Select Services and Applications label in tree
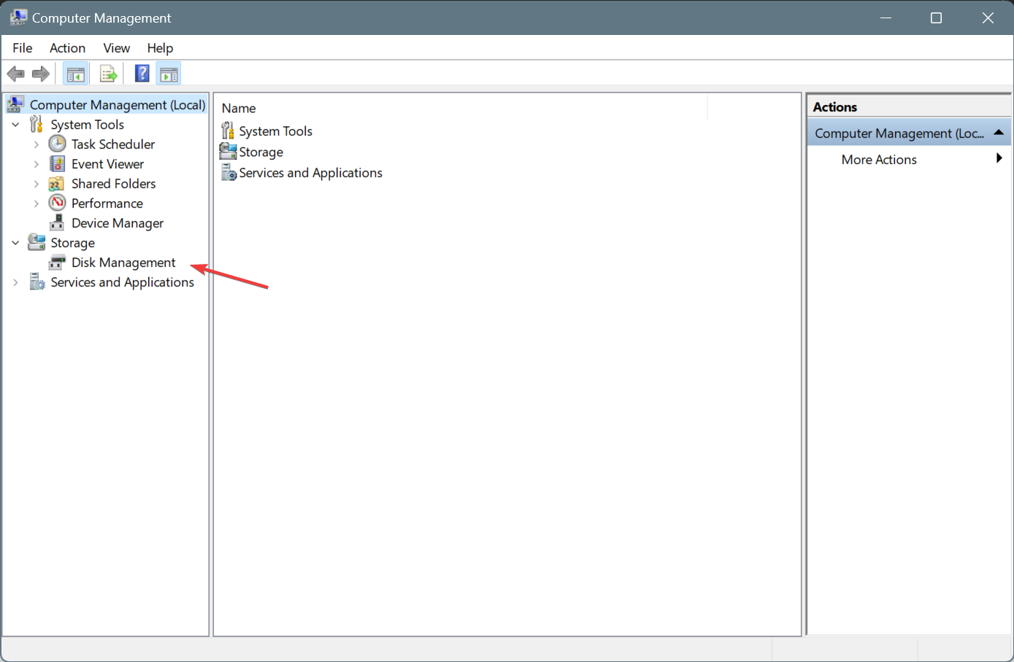The height and width of the screenshot is (662, 1014). coord(122,282)
